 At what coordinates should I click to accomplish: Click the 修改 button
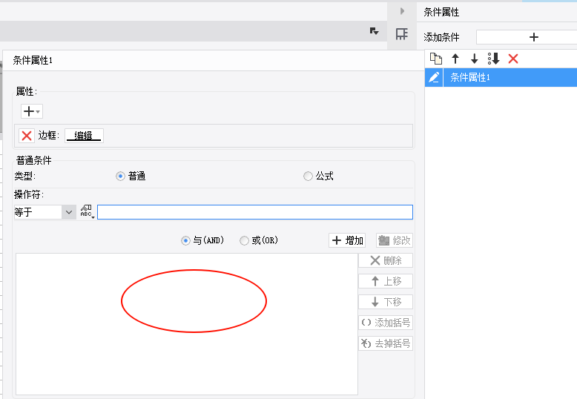click(395, 240)
